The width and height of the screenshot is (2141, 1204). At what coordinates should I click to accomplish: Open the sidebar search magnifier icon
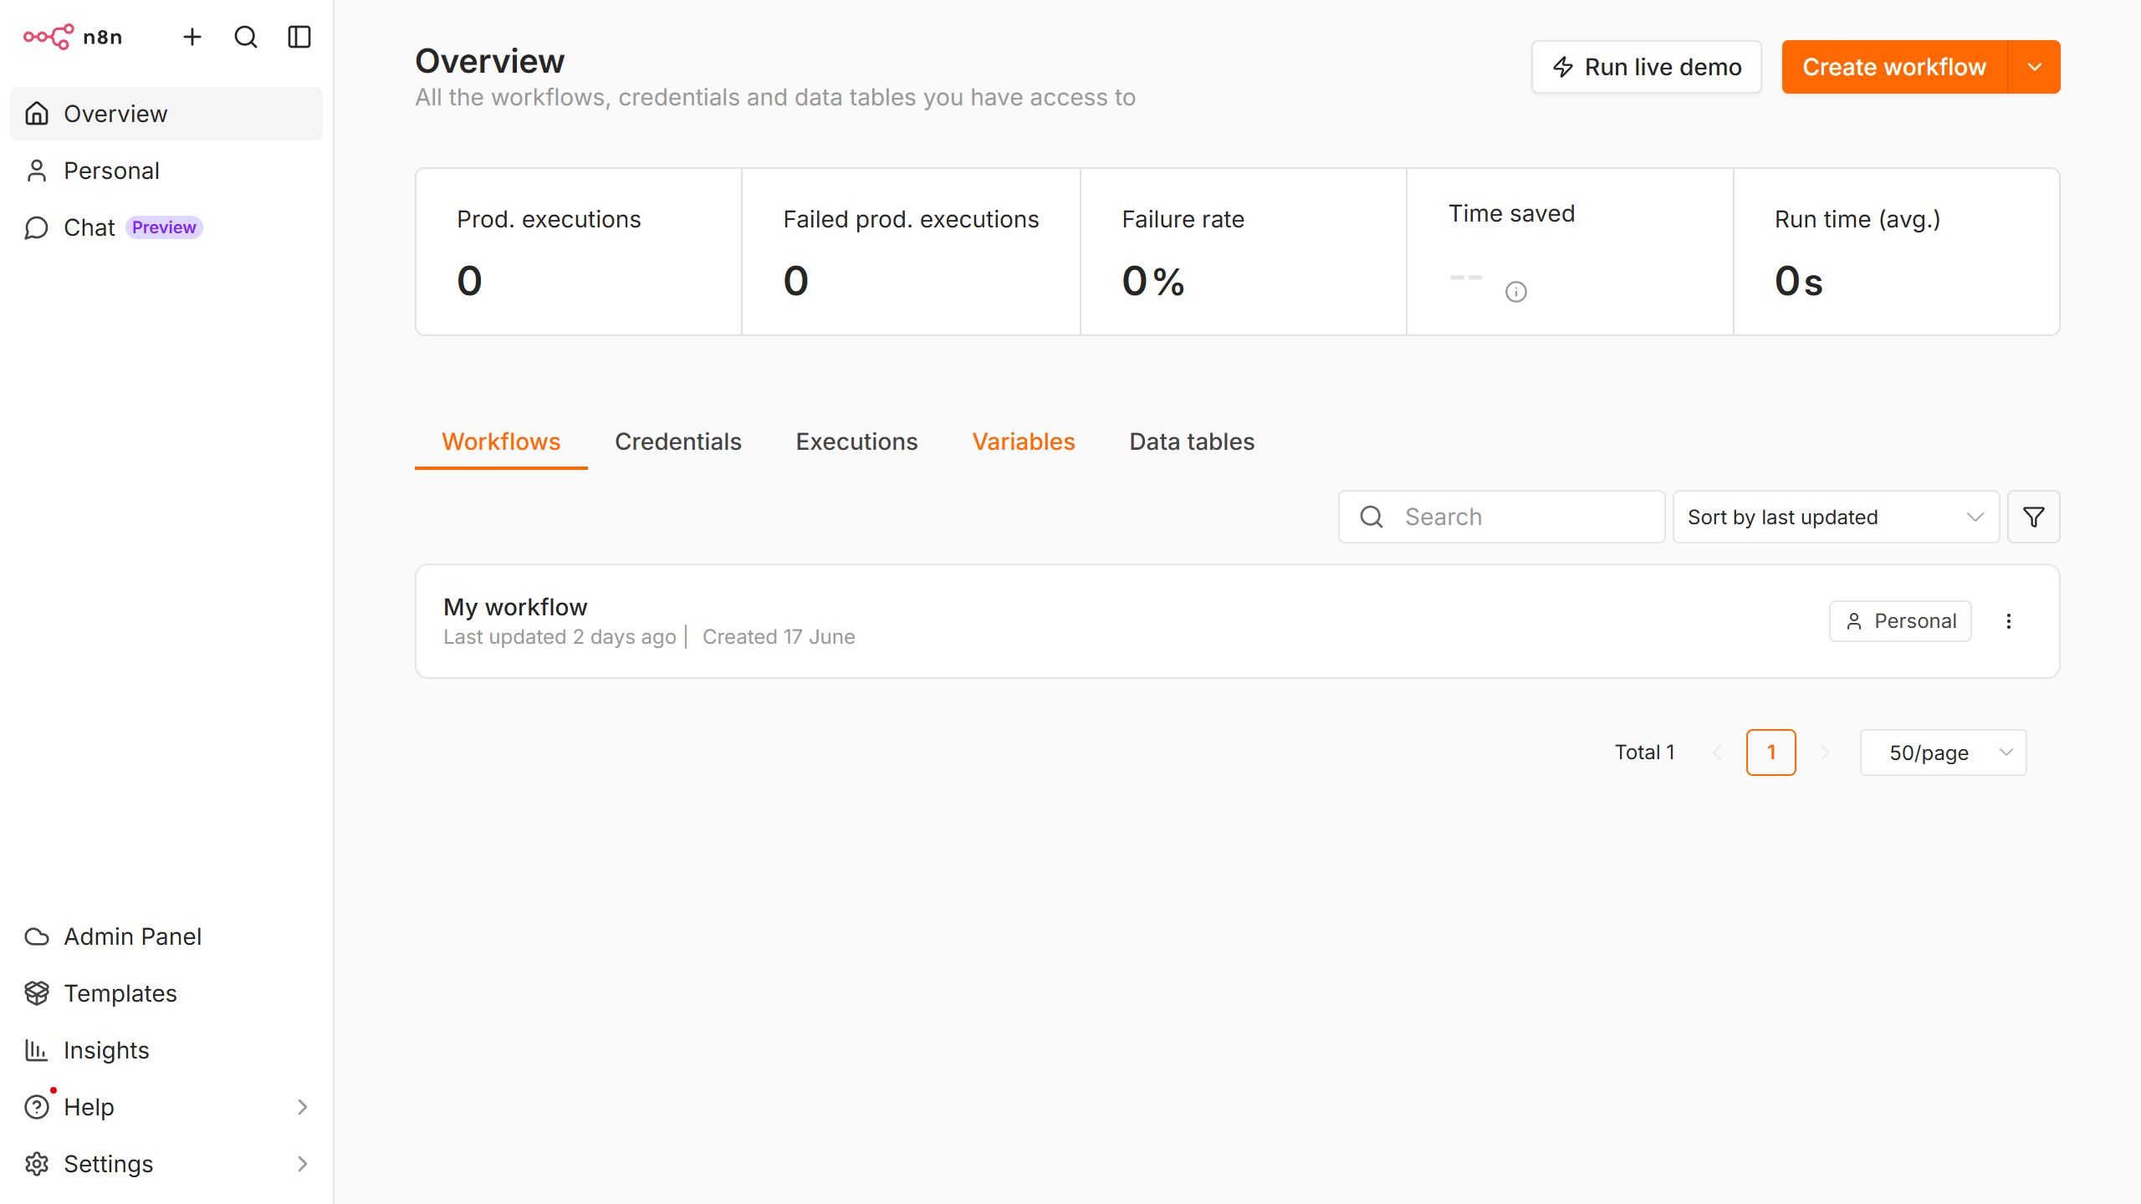[246, 37]
